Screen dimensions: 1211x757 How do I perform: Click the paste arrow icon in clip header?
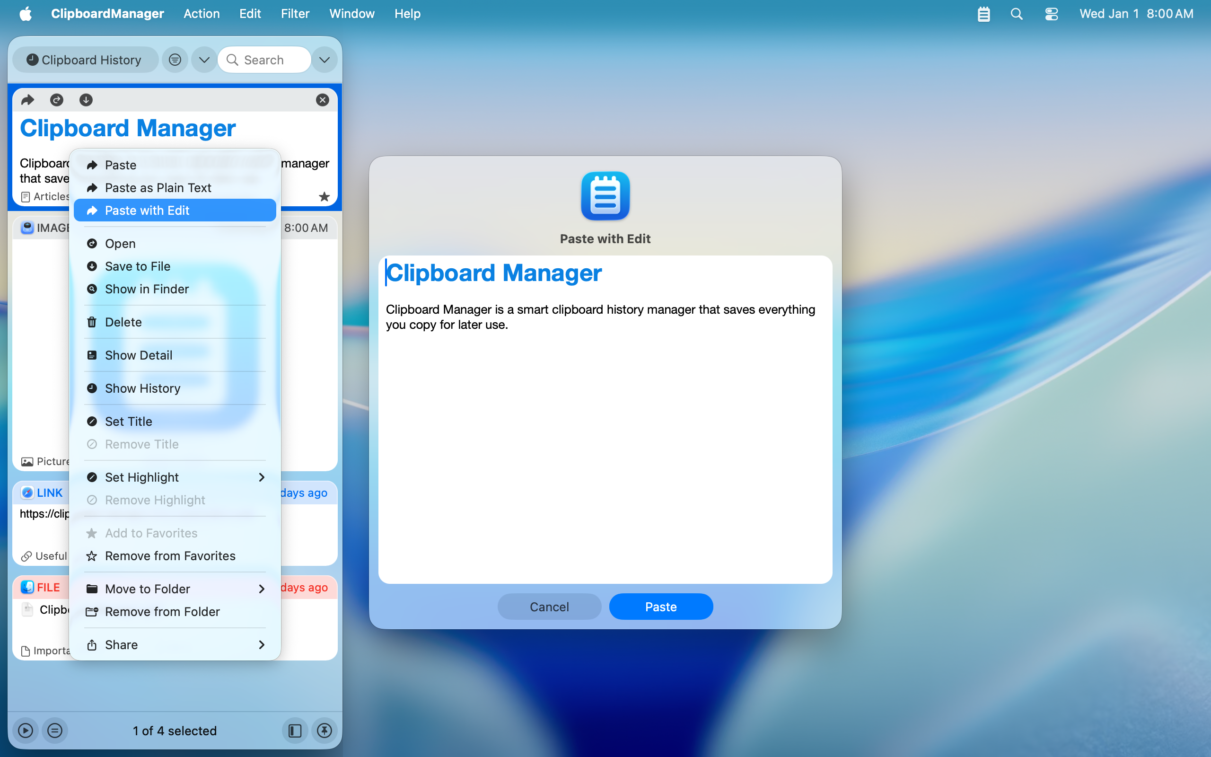coord(27,100)
